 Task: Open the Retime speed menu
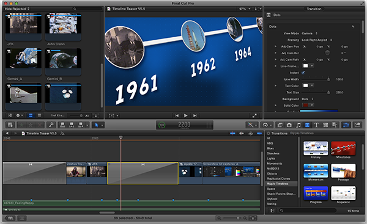pos(266,125)
